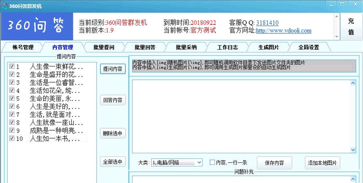Toggle checkbox for item 4 生活如花朵
The height and width of the screenshot is (183, 363).
[12, 90]
